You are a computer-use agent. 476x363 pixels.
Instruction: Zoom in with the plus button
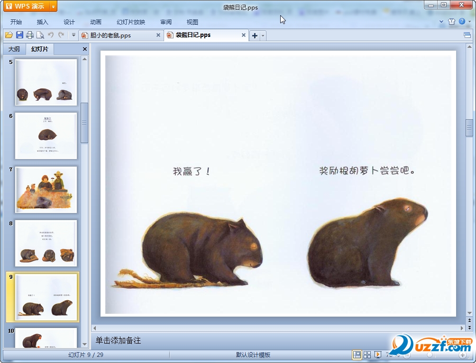click(x=463, y=355)
